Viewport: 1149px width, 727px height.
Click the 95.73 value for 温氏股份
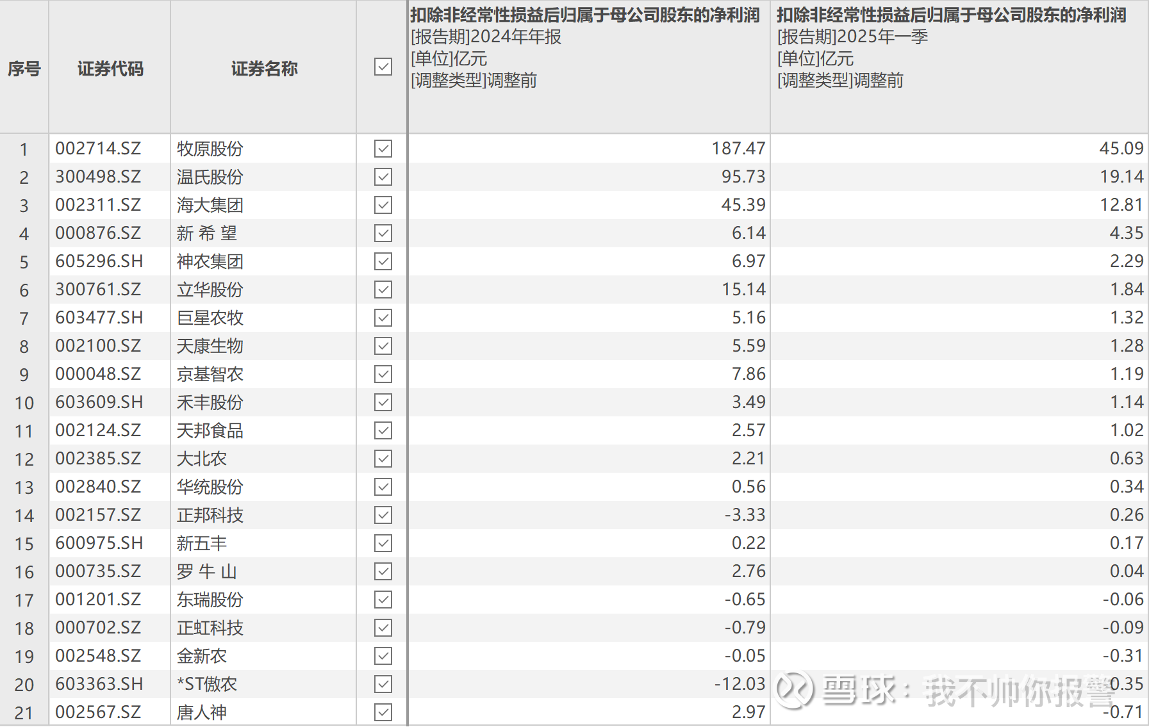click(x=743, y=177)
